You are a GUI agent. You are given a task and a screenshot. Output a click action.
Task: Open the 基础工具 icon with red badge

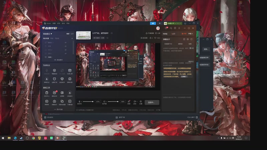pos(54,93)
